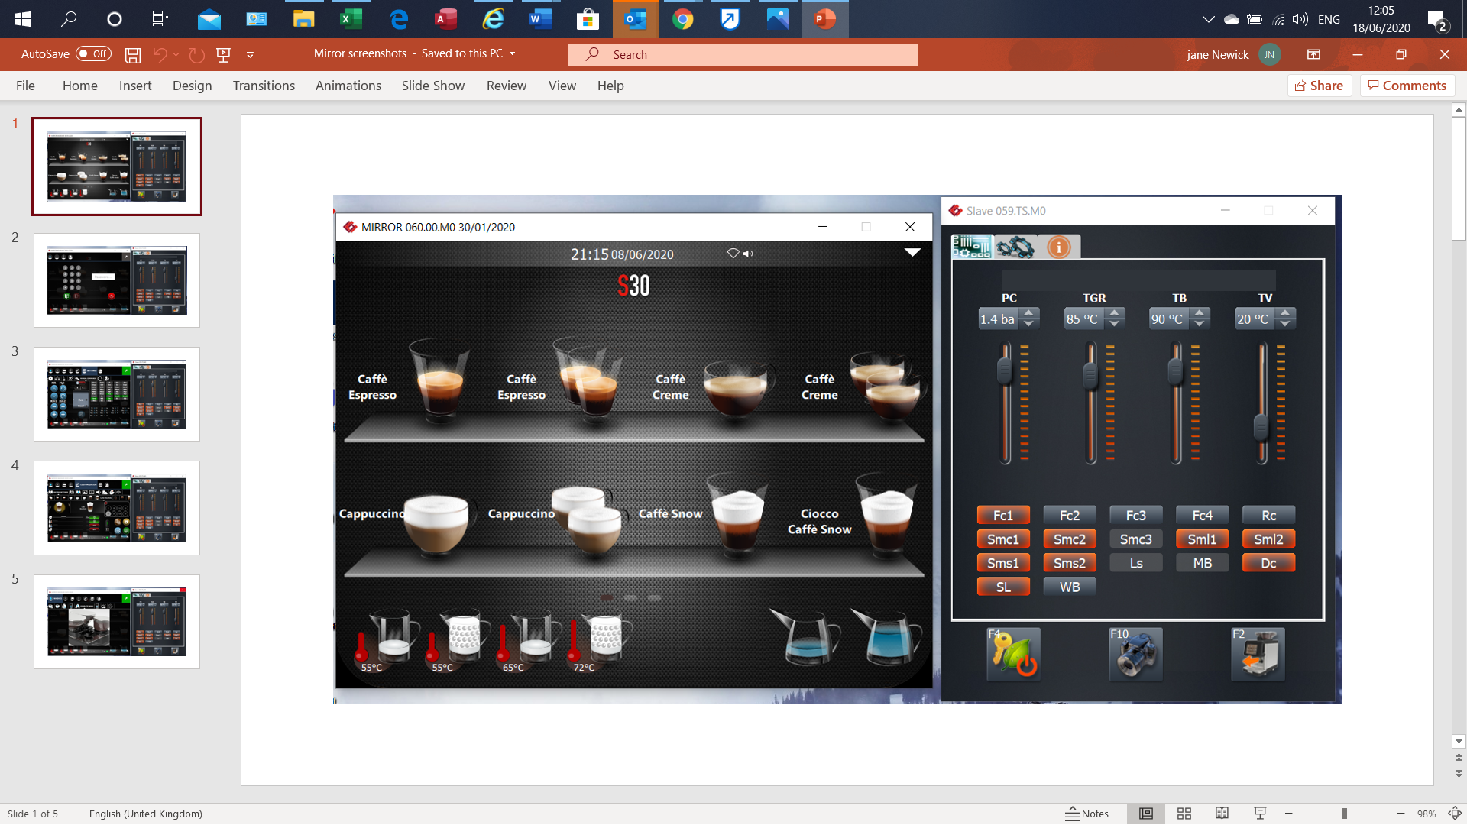Select the MB (Manual Brew) icon

[x=1202, y=563]
